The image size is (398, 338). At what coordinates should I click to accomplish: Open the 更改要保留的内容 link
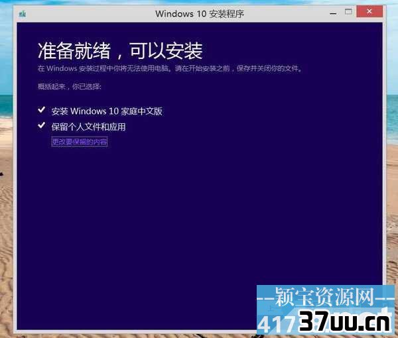click(x=80, y=141)
